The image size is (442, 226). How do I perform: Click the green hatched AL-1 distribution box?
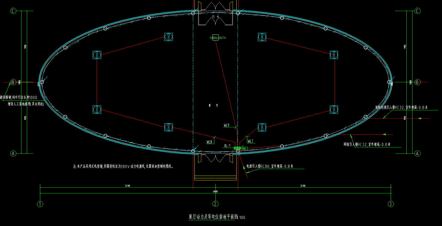pyautogui.click(x=237, y=148)
